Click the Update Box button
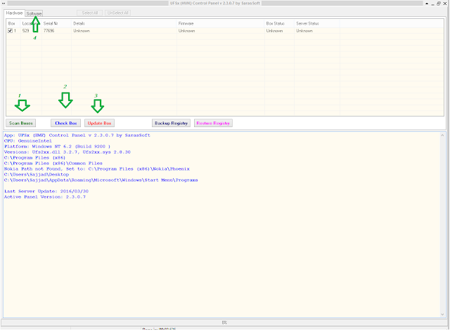 (99, 123)
